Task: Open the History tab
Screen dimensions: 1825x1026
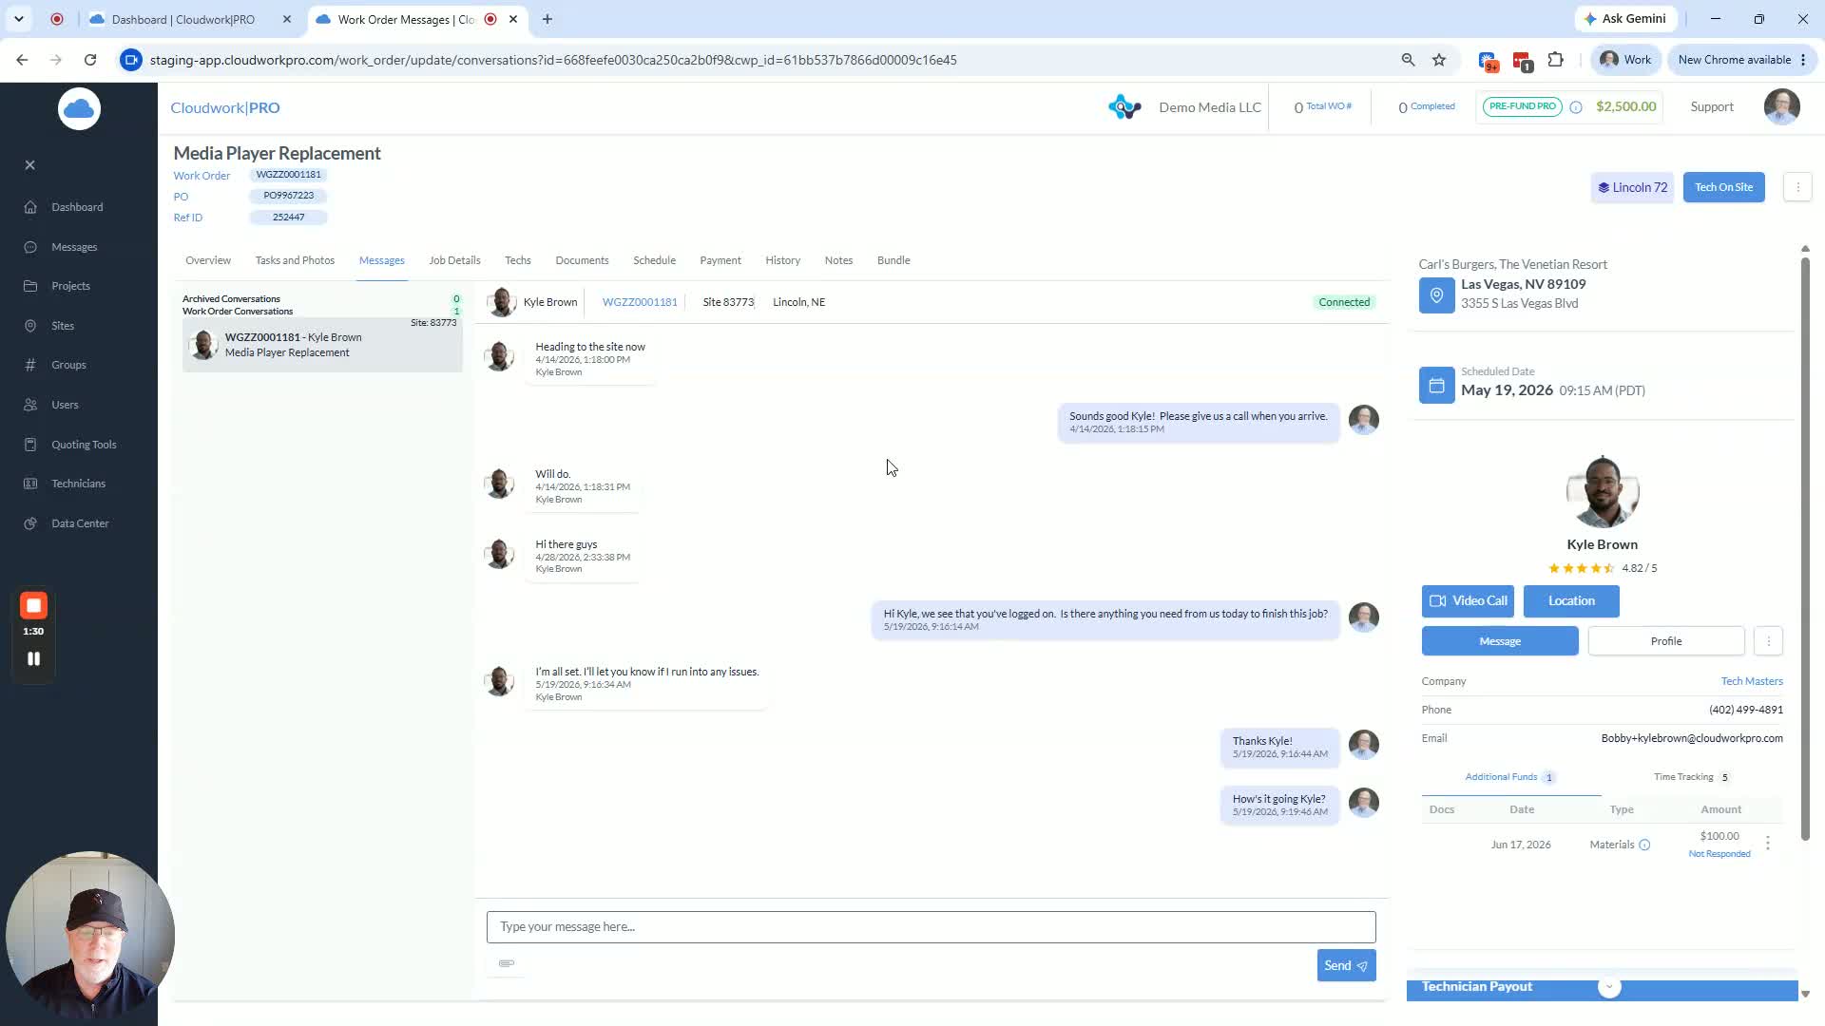Action: click(783, 260)
